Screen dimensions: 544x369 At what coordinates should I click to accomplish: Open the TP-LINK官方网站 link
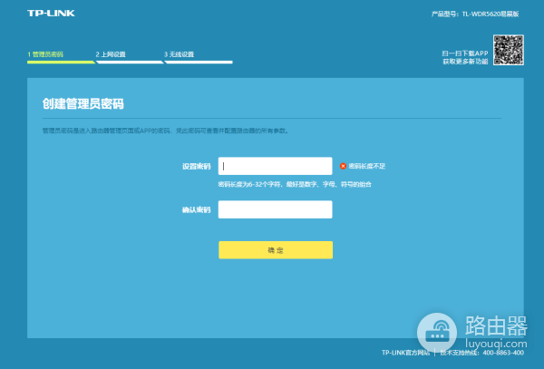(405, 352)
